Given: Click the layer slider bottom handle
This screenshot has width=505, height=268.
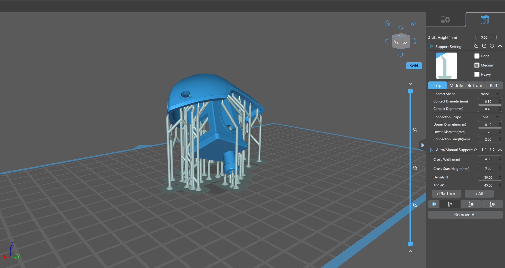Looking at the screenshot, I should [410, 244].
